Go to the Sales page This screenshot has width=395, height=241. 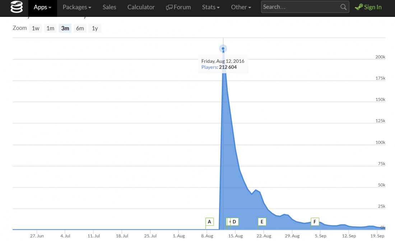tap(109, 7)
